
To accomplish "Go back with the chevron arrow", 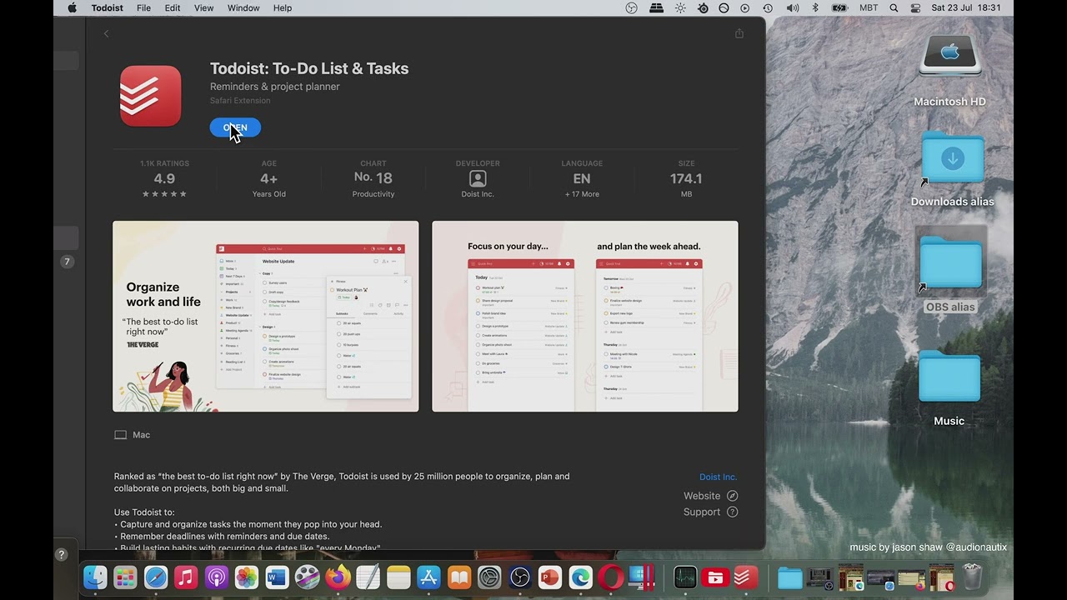I will [106, 33].
